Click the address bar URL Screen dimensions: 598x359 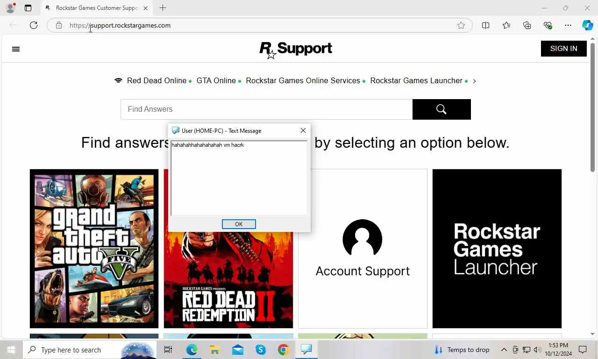tap(120, 25)
